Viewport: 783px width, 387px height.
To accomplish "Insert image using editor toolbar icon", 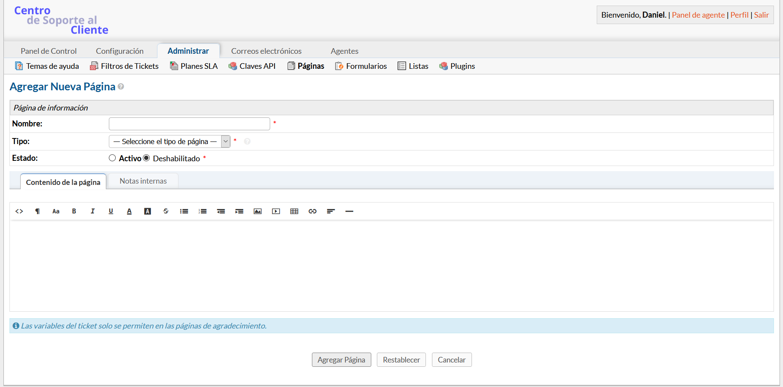I will pos(258,211).
